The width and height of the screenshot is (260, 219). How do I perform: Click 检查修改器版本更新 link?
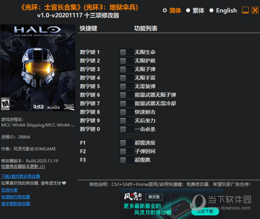pyautogui.click(x=23, y=166)
